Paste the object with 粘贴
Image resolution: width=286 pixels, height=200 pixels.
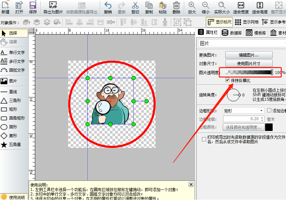point(162,7)
